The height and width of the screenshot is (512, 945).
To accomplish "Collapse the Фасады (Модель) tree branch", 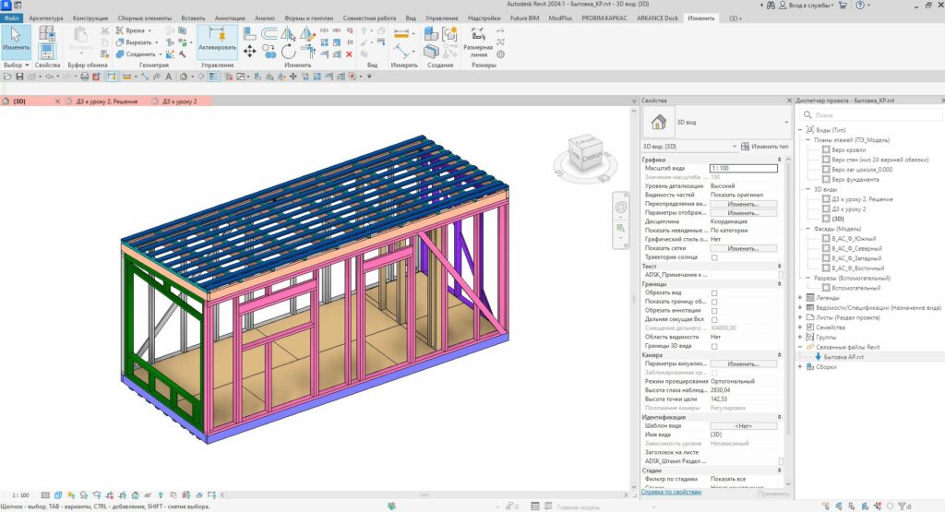I will [807, 228].
